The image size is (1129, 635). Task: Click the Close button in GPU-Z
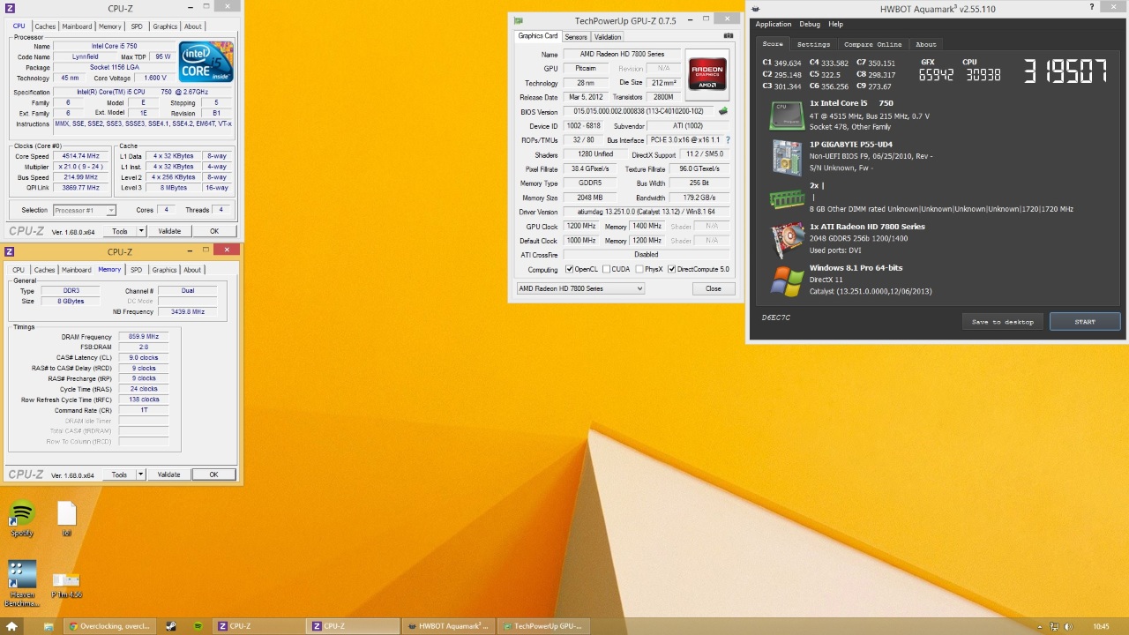click(713, 288)
